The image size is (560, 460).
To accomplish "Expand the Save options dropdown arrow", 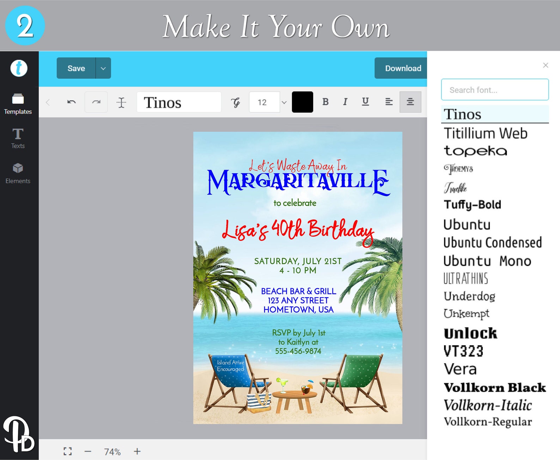I will (x=103, y=68).
